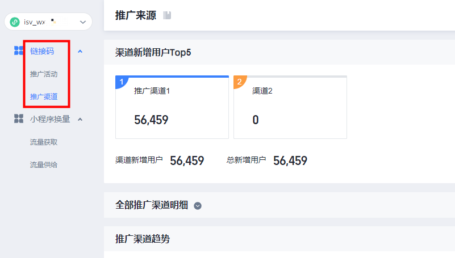Screen dimensions: 455x258
Task: Go to 流量获取 in the sidebar
Action: click(44, 142)
